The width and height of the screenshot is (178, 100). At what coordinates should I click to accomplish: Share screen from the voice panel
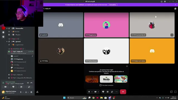coord(13,87)
